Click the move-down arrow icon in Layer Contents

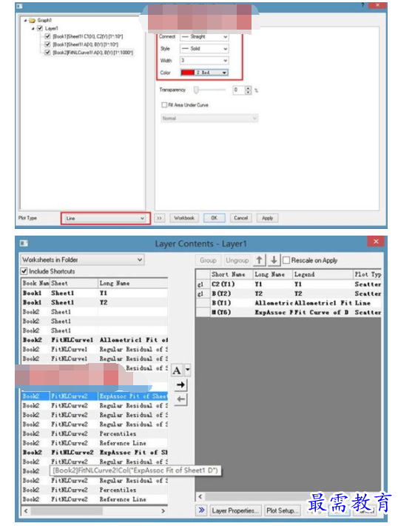point(274,260)
